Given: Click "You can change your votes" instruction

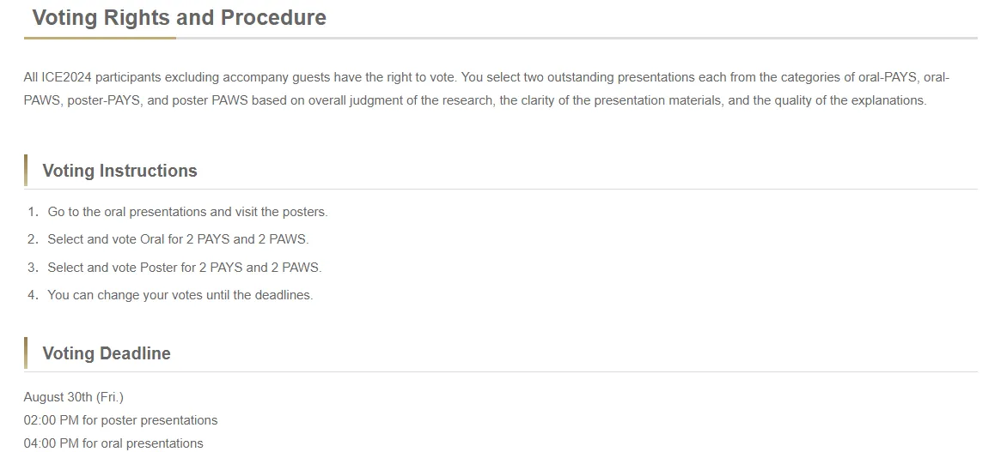Looking at the screenshot, I should (180, 295).
